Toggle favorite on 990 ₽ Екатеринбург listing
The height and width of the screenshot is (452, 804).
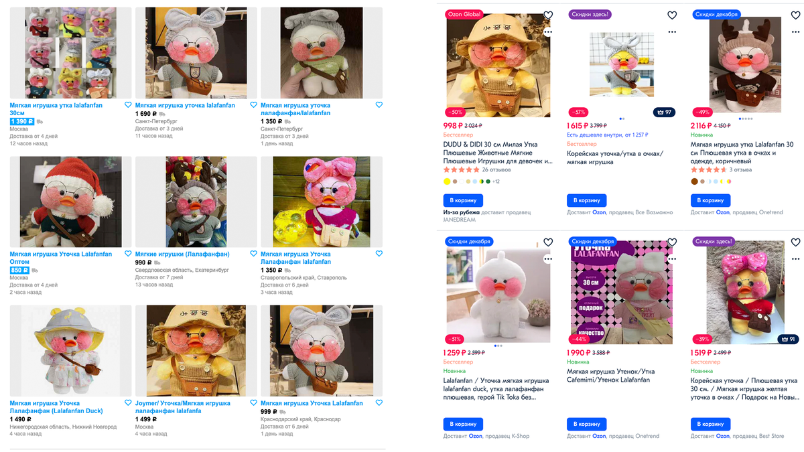253,254
